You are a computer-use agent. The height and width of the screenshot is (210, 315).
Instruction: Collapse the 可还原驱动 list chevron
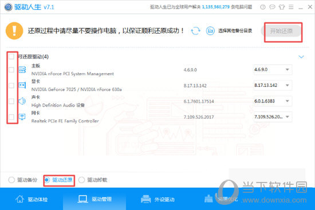click(x=301, y=57)
